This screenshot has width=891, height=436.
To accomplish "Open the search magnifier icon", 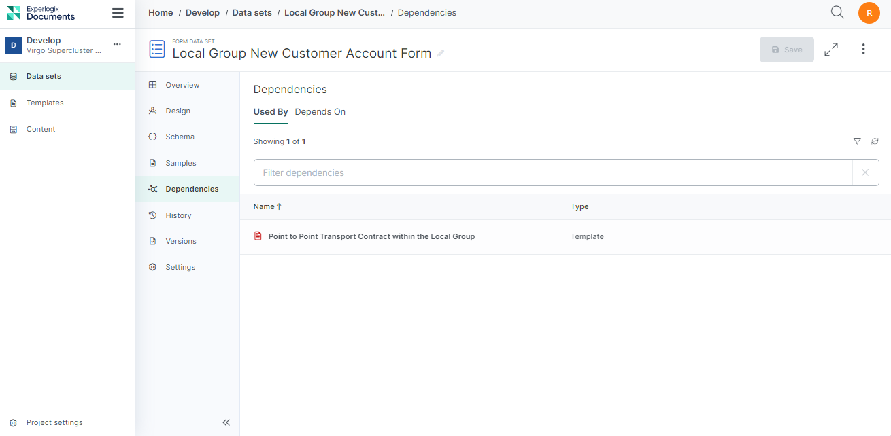I will [x=837, y=12].
